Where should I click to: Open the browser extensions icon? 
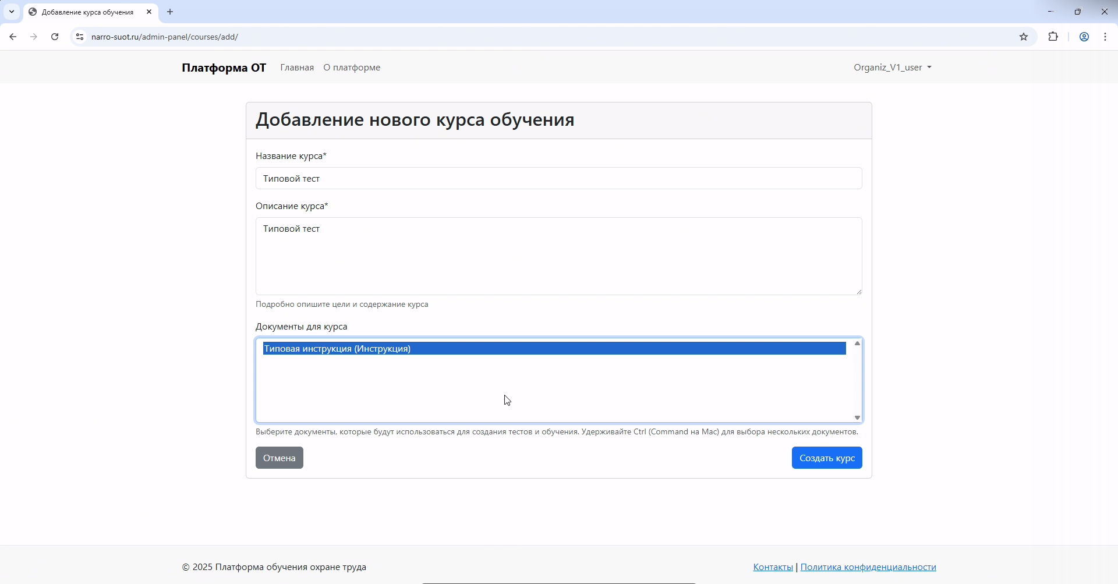[1053, 36]
